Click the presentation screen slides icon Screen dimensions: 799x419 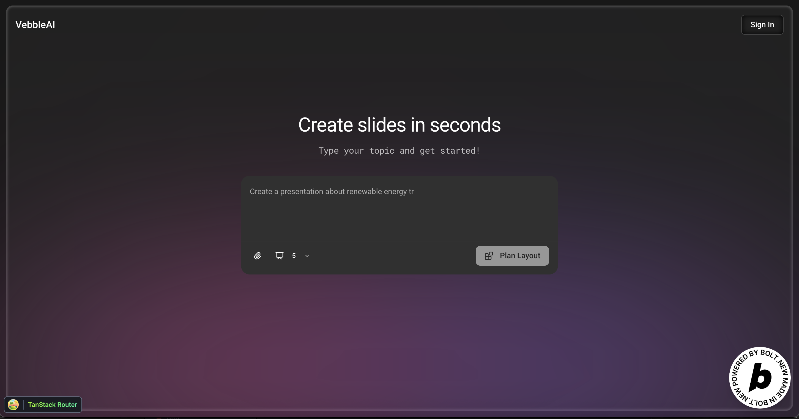280,255
